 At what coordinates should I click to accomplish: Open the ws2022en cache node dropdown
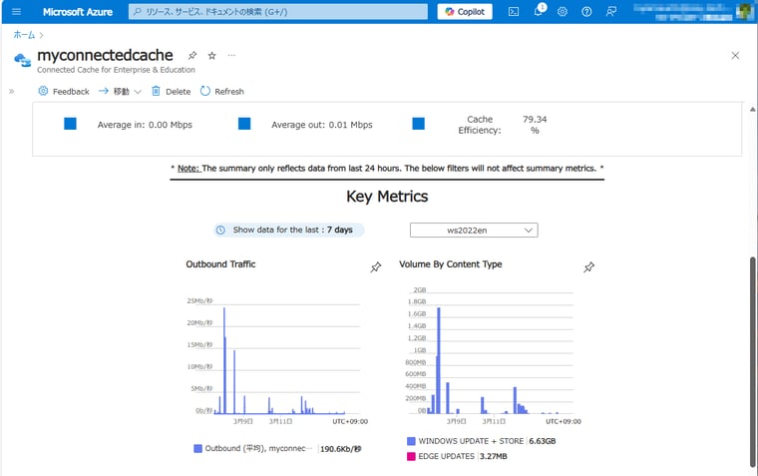click(474, 231)
